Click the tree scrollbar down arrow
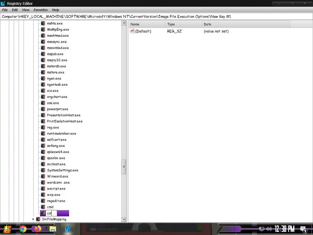Image resolution: width=313 pixels, height=235 pixels. pos(124,219)
